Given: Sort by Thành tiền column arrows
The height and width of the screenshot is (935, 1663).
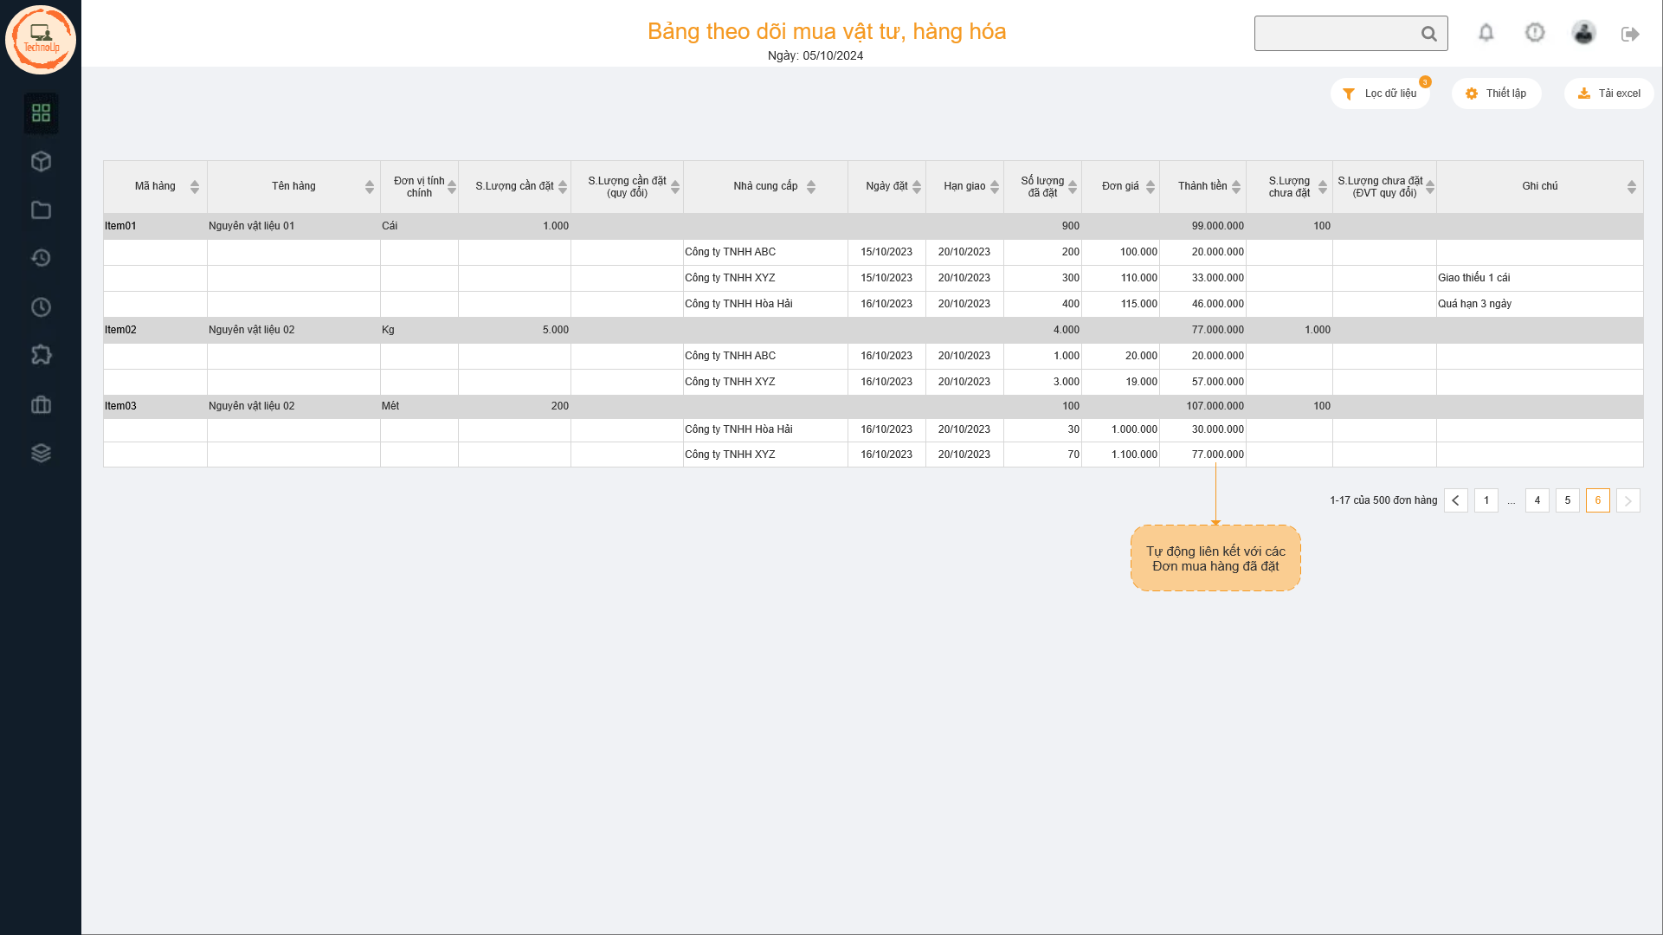Looking at the screenshot, I should [x=1236, y=187].
